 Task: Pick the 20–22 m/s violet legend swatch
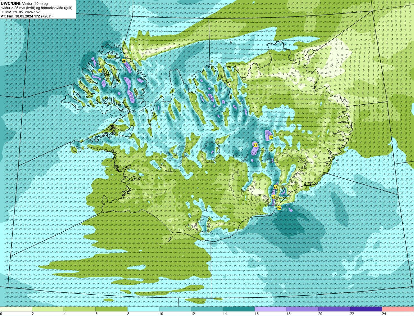[334, 309]
